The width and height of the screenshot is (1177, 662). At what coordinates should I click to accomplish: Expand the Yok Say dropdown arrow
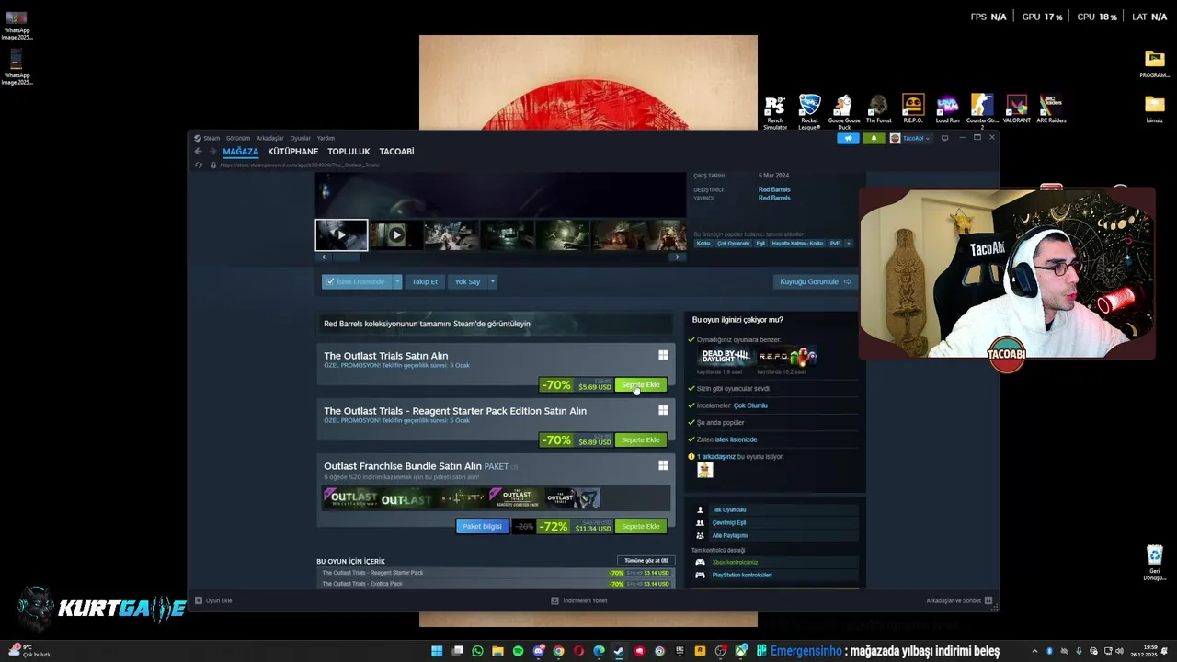tap(493, 281)
